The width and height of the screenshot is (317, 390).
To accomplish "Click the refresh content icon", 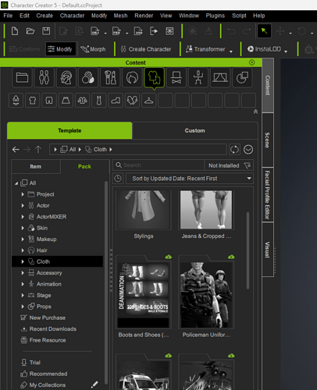I will pos(234,150).
